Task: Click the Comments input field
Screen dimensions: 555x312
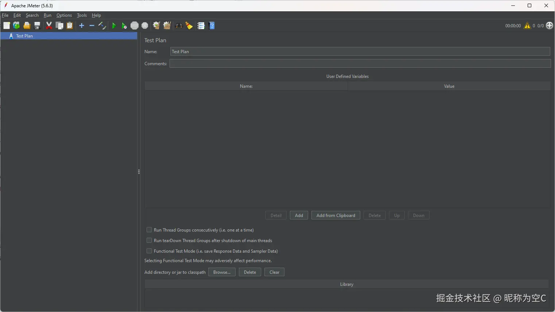Action: point(360,63)
